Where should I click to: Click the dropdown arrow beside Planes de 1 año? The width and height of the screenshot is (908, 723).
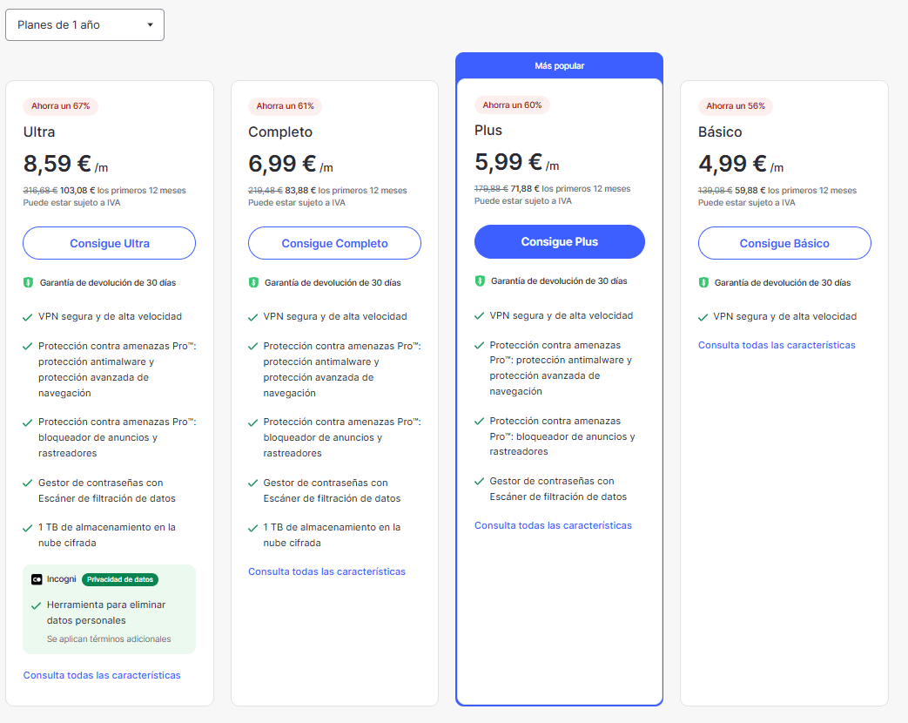pyautogui.click(x=150, y=25)
